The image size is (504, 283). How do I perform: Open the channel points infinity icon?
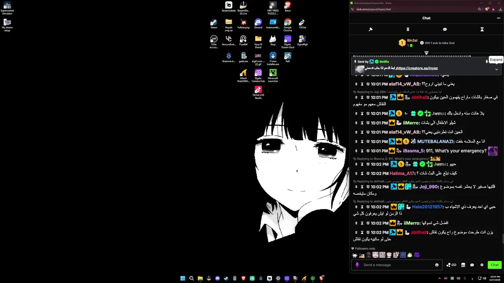click(x=454, y=265)
